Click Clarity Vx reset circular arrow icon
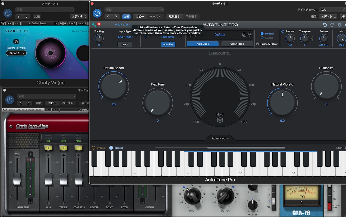Screen dimensions: 346x217 tap(16, 42)
